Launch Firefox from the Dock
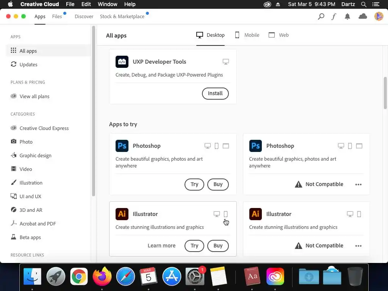The height and width of the screenshot is (291, 388). (102, 276)
